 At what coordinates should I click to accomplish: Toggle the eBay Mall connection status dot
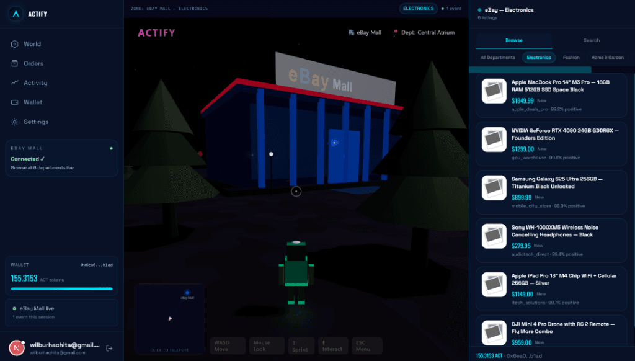pyautogui.click(x=111, y=148)
